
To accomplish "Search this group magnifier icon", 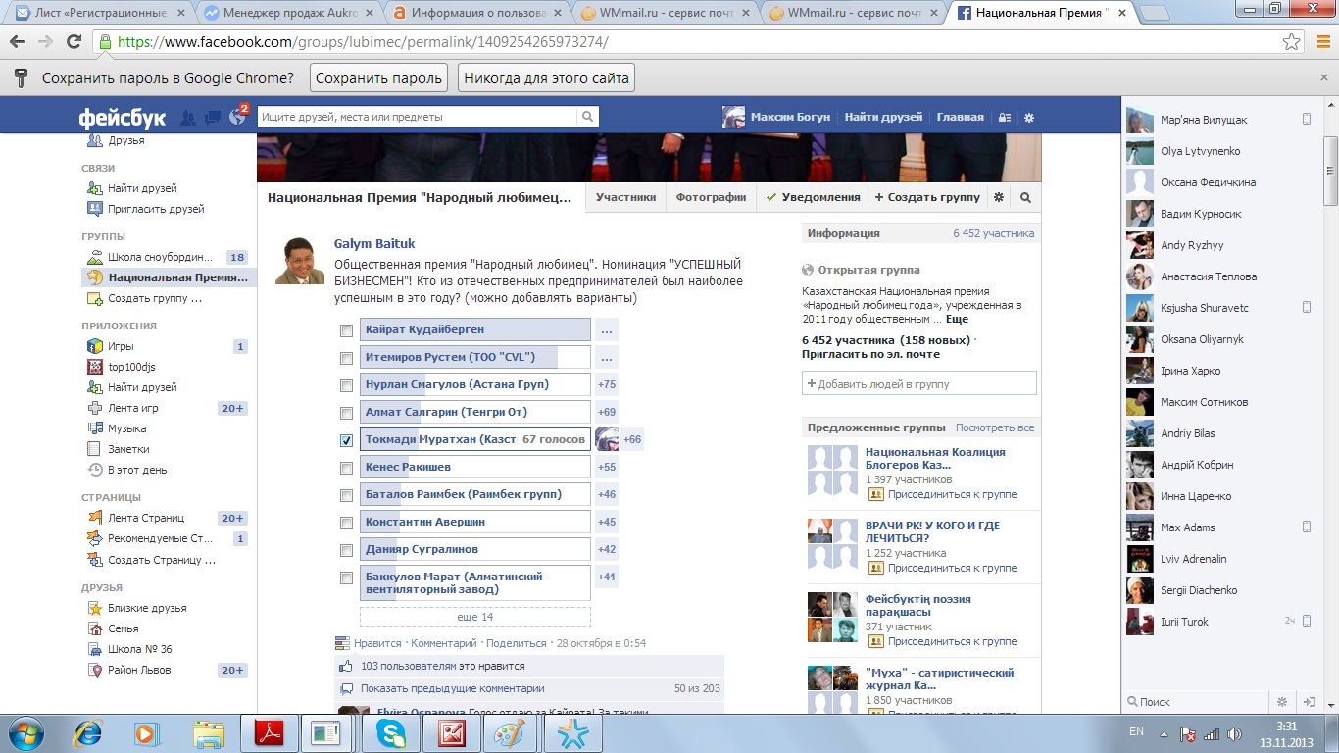I will pos(1025,197).
